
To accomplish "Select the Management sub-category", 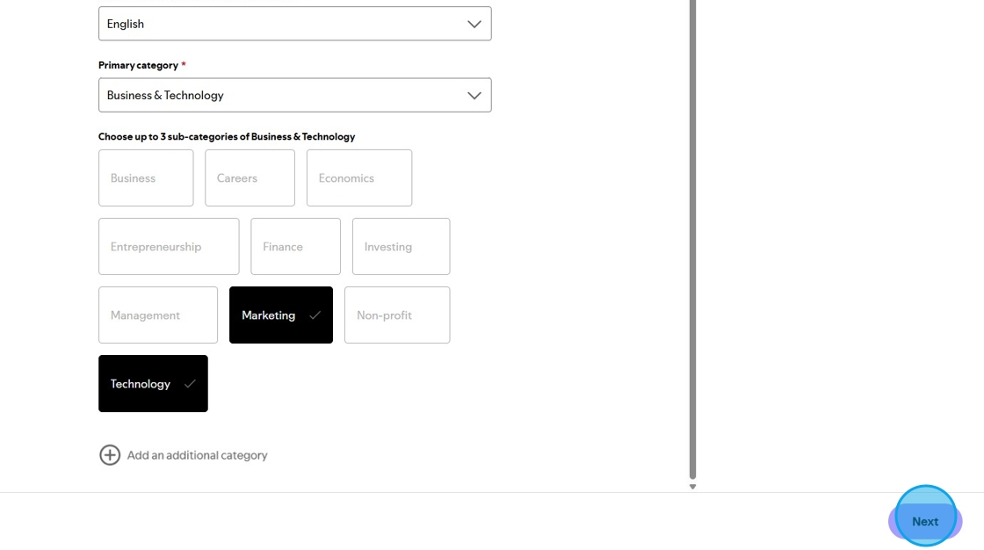I will click(x=158, y=315).
